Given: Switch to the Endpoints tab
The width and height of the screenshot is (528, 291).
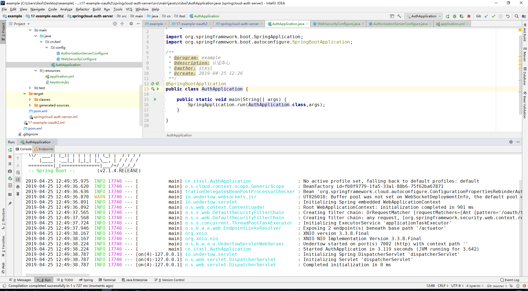Looking at the screenshot, I should [x=44, y=149].
